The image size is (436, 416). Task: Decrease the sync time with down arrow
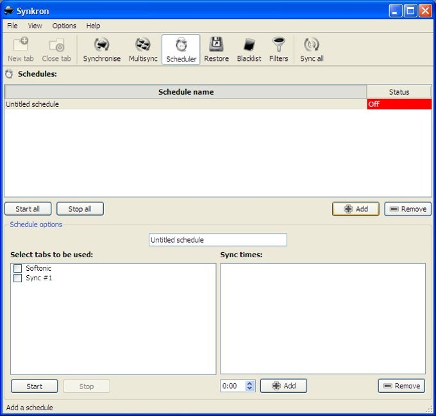[249, 389]
